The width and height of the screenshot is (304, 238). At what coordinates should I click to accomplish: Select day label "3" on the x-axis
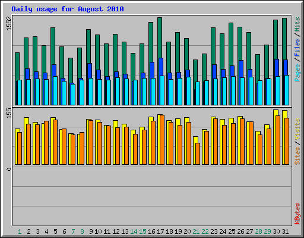coord(37,231)
